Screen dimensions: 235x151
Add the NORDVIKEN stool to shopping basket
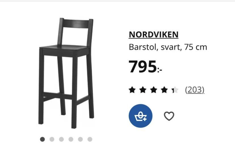coord(140,116)
